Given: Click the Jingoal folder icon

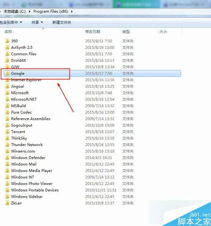Looking at the screenshot, I should [x=7, y=86].
